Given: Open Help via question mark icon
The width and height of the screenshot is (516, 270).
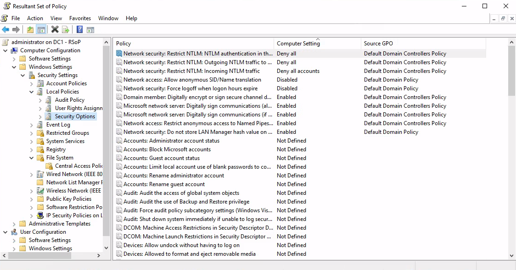Looking at the screenshot, I should [x=79, y=30].
